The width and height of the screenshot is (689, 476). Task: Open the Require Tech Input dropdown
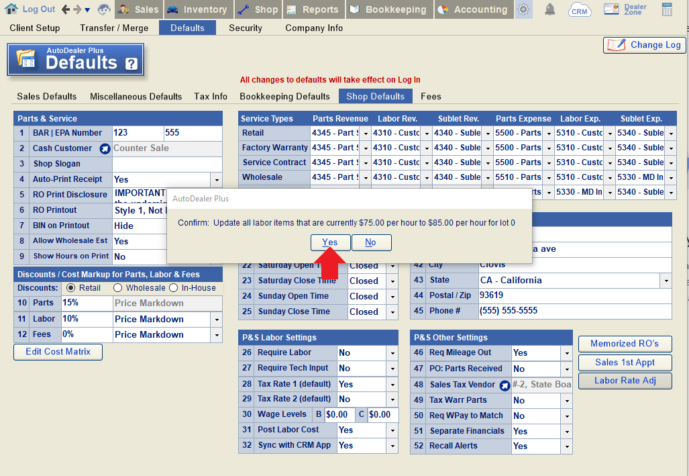[392, 369]
